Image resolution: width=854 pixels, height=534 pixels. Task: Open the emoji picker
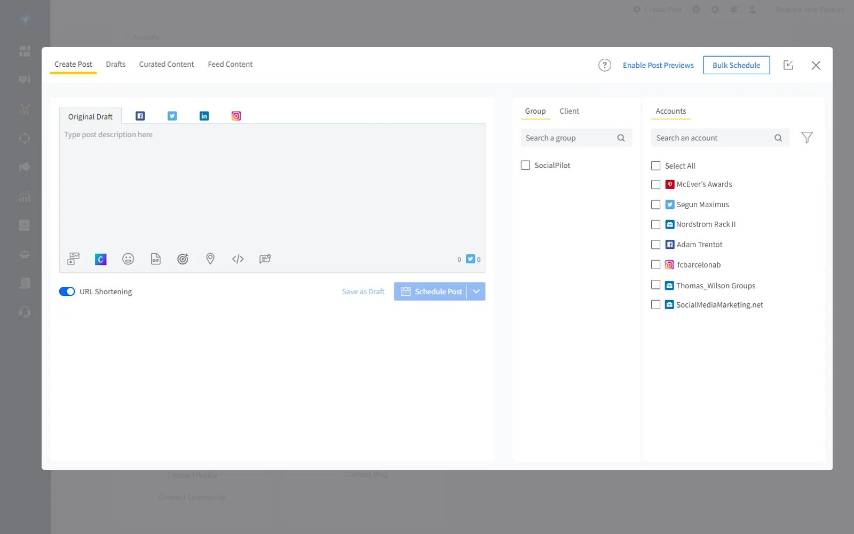coord(128,259)
